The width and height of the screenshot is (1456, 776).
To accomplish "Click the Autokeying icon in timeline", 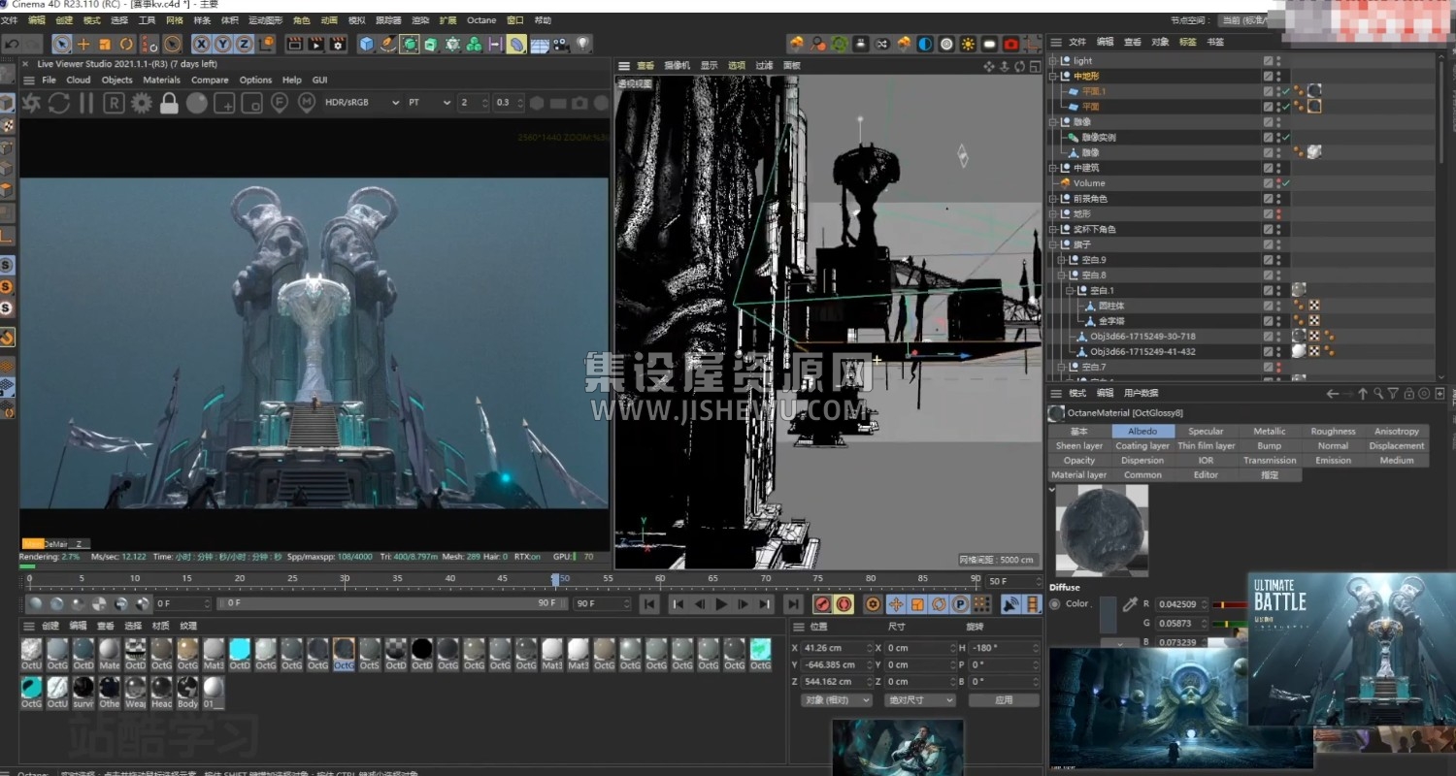I will tap(844, 604).
